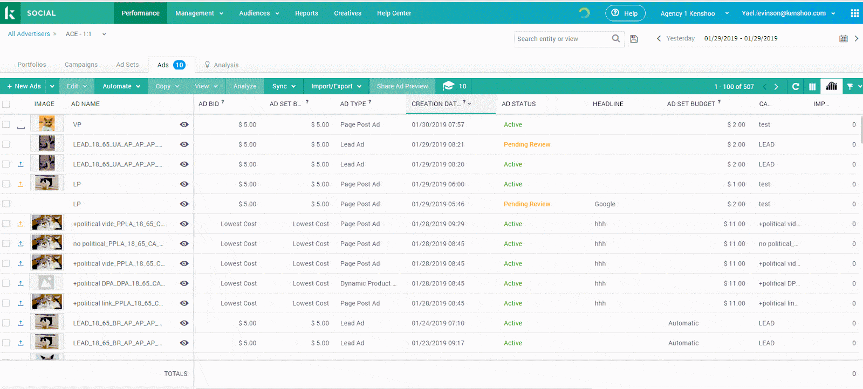Select checkbox for no political_PPLA row
Screen dimensions: 863x389
(x=6, y=244)
